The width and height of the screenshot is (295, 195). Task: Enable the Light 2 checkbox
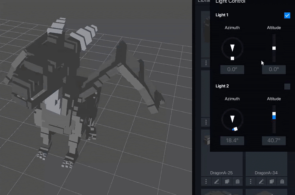(x=287, y=87)
